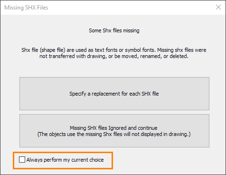Screen dimensions: 226x175
Task: Click the title text 'Missing SHX Files'
Action: [x=26, y=8]
